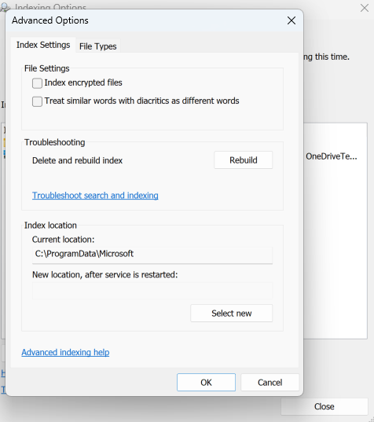Click Close in the Indexing Options window
The width and height of the screenshot is (374, 422).
click(x=324, y=406)
